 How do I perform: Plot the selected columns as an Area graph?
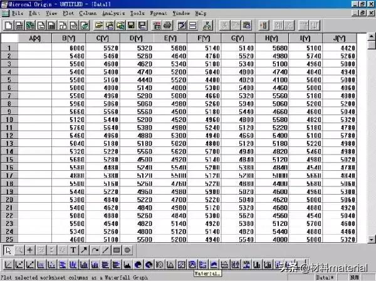coord(127,265)
